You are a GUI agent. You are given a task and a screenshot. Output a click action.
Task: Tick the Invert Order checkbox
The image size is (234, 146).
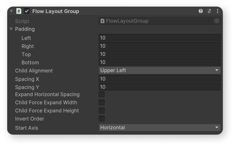pyautogui.click(x=102, y=119)
